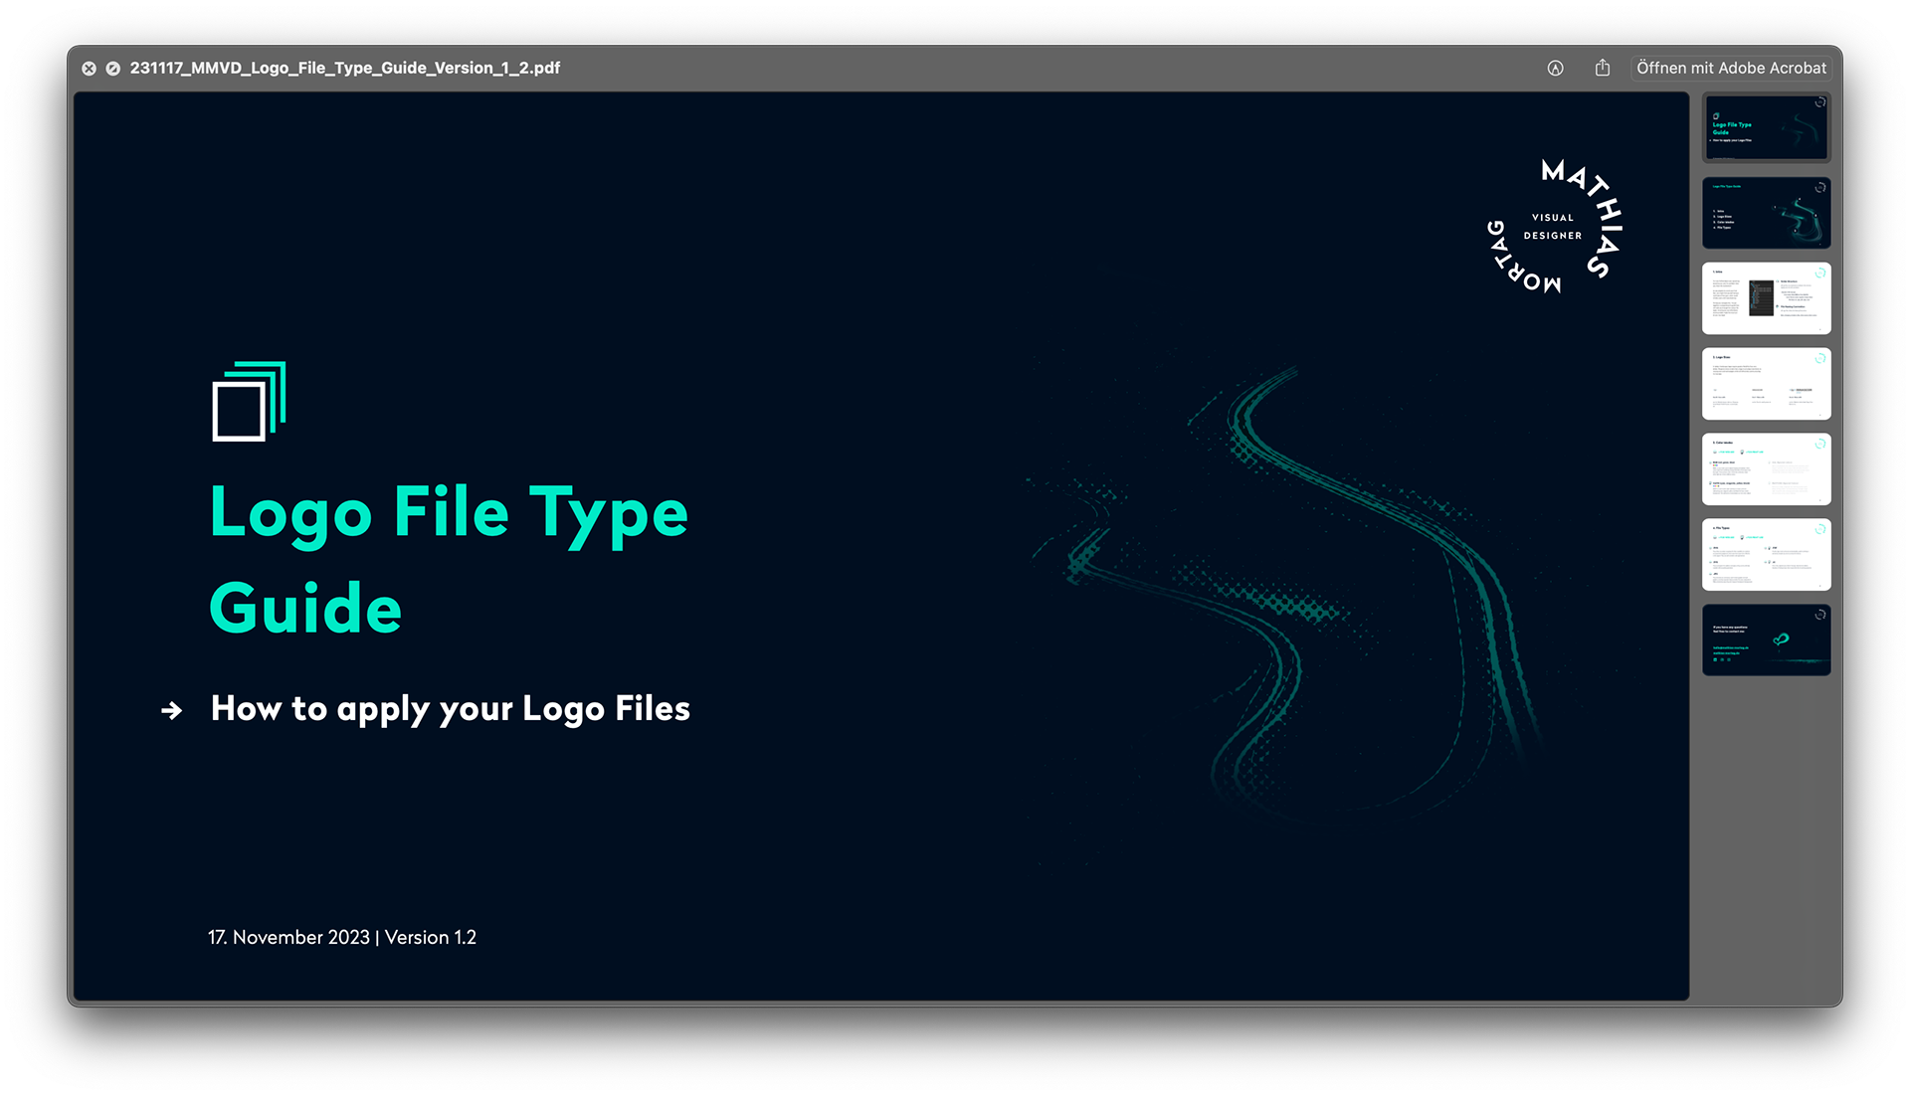1910x1096 pixels.
Task: Click the How to apply your Logo Files subtitle
Action: click(x=449, y=708)
